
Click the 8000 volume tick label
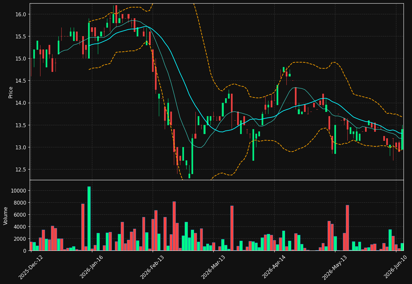(21, 203)
